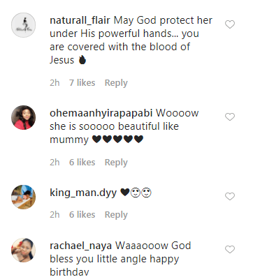Visit king_man.dyy username link
253x277 pixels.
coord(83,193)
